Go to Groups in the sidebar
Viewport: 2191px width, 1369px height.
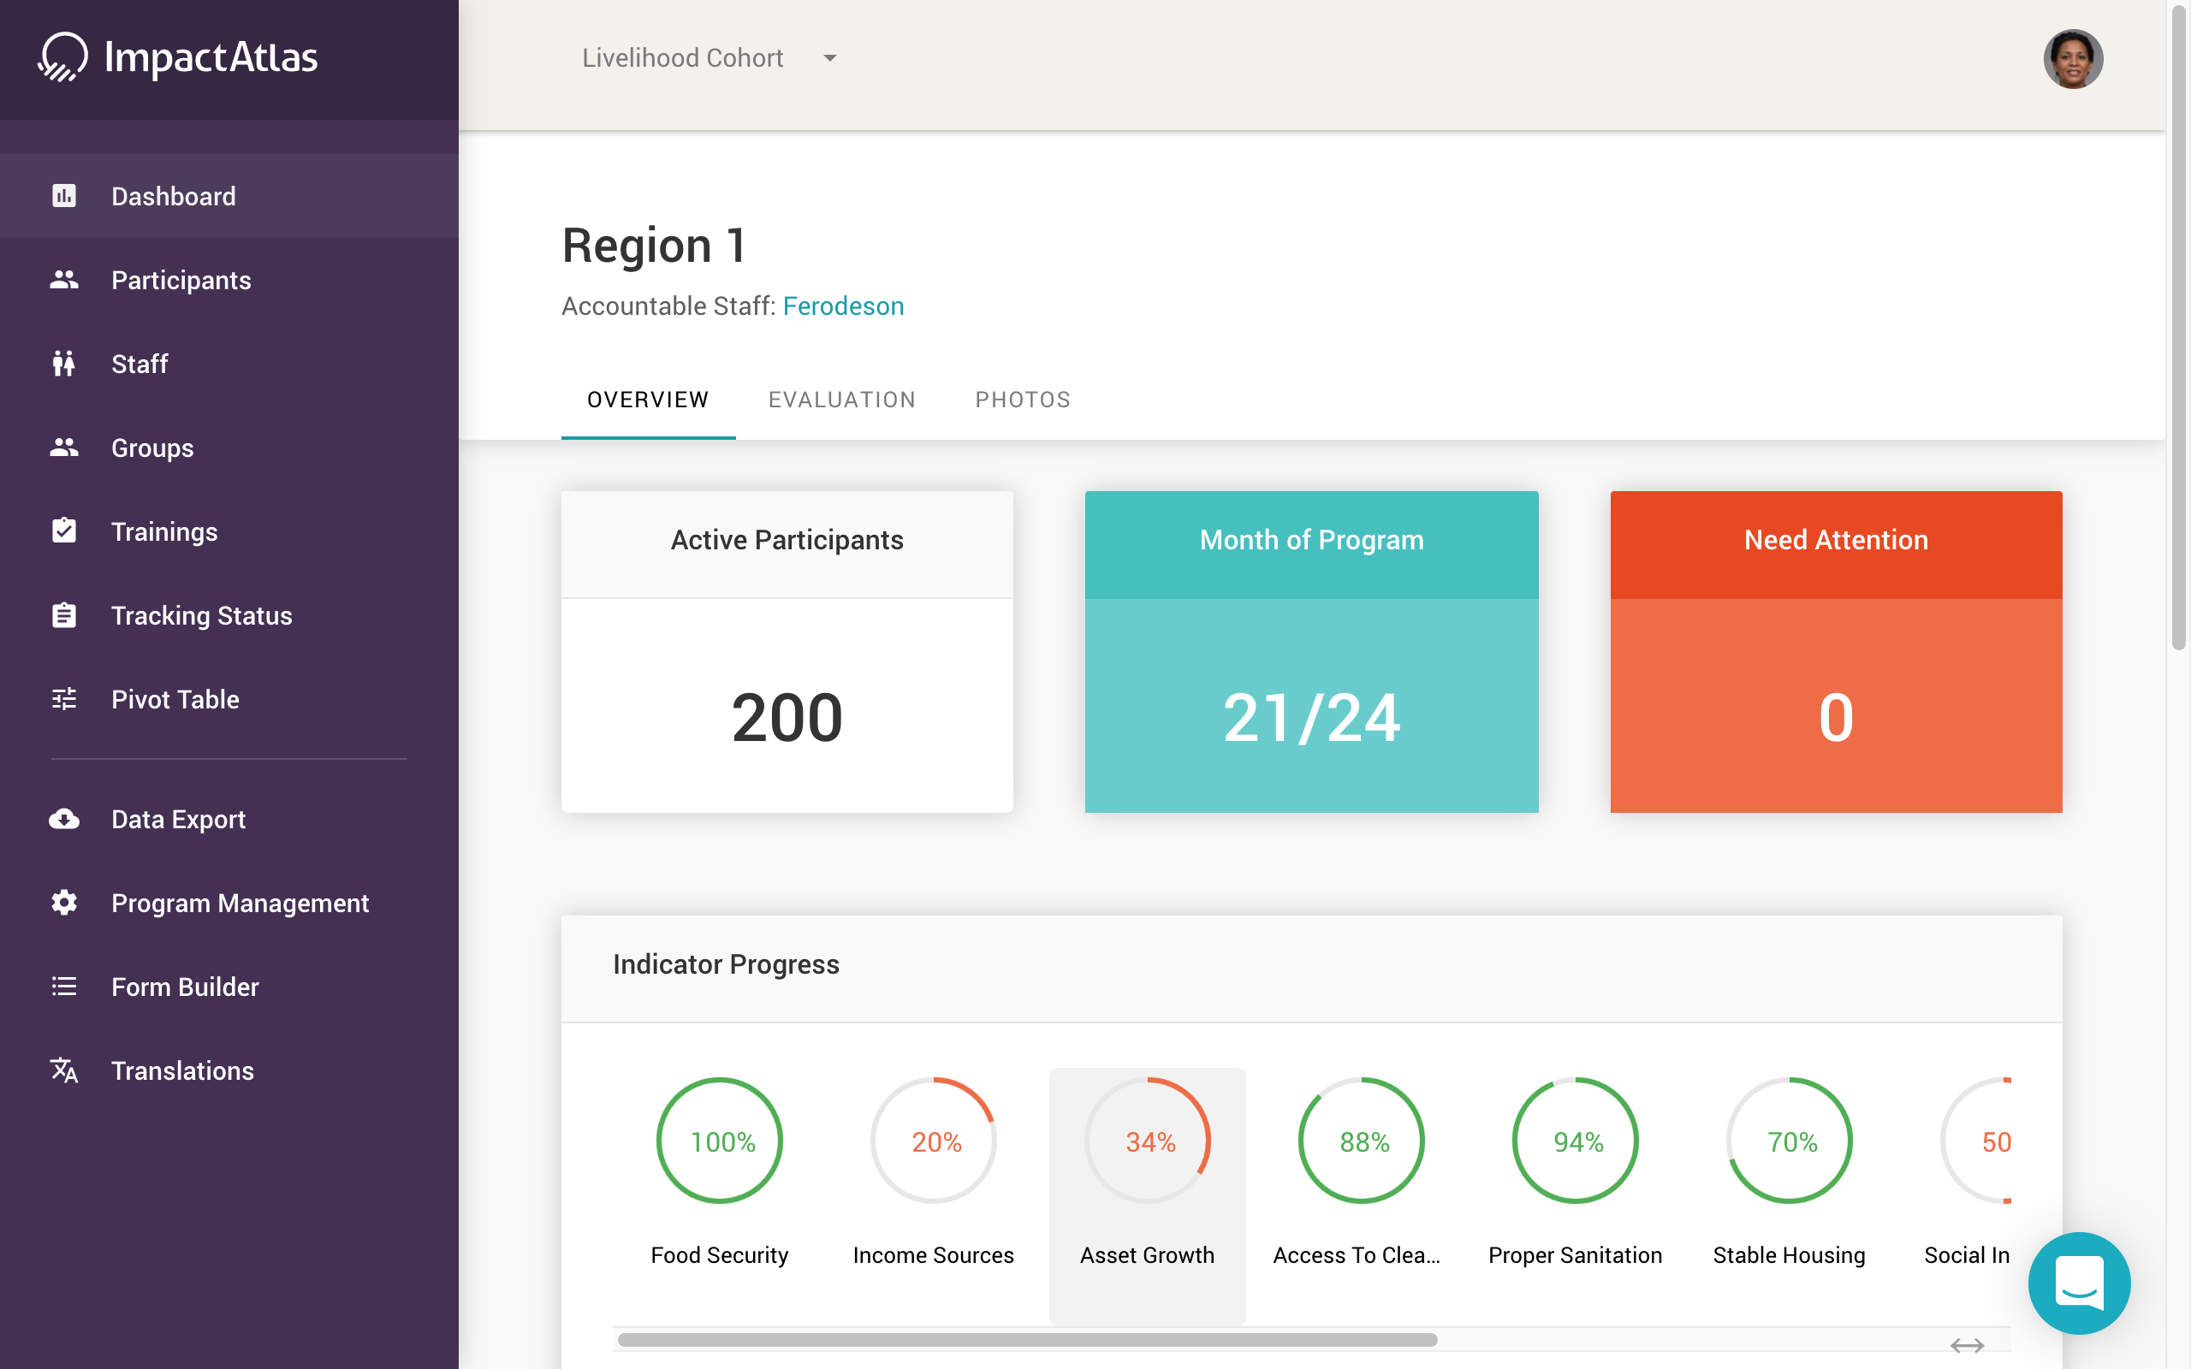point(152,448)
